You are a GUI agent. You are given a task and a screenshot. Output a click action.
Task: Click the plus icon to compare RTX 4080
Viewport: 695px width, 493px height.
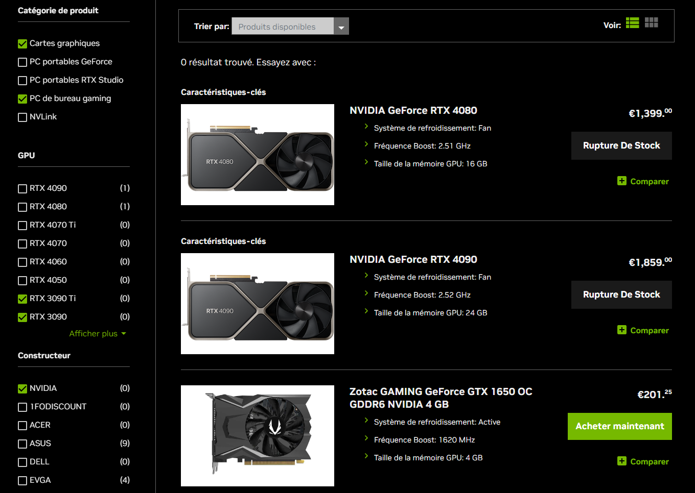point(621,181)
